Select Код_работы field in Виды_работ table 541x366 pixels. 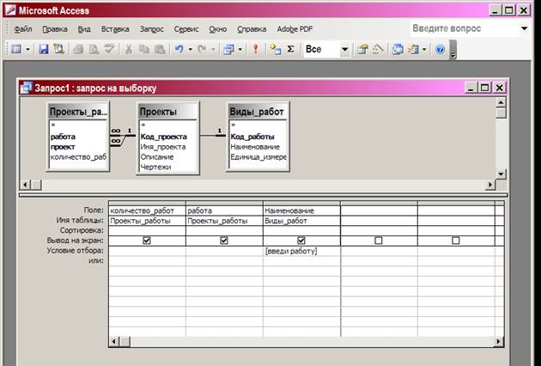(x=252, y=137)
